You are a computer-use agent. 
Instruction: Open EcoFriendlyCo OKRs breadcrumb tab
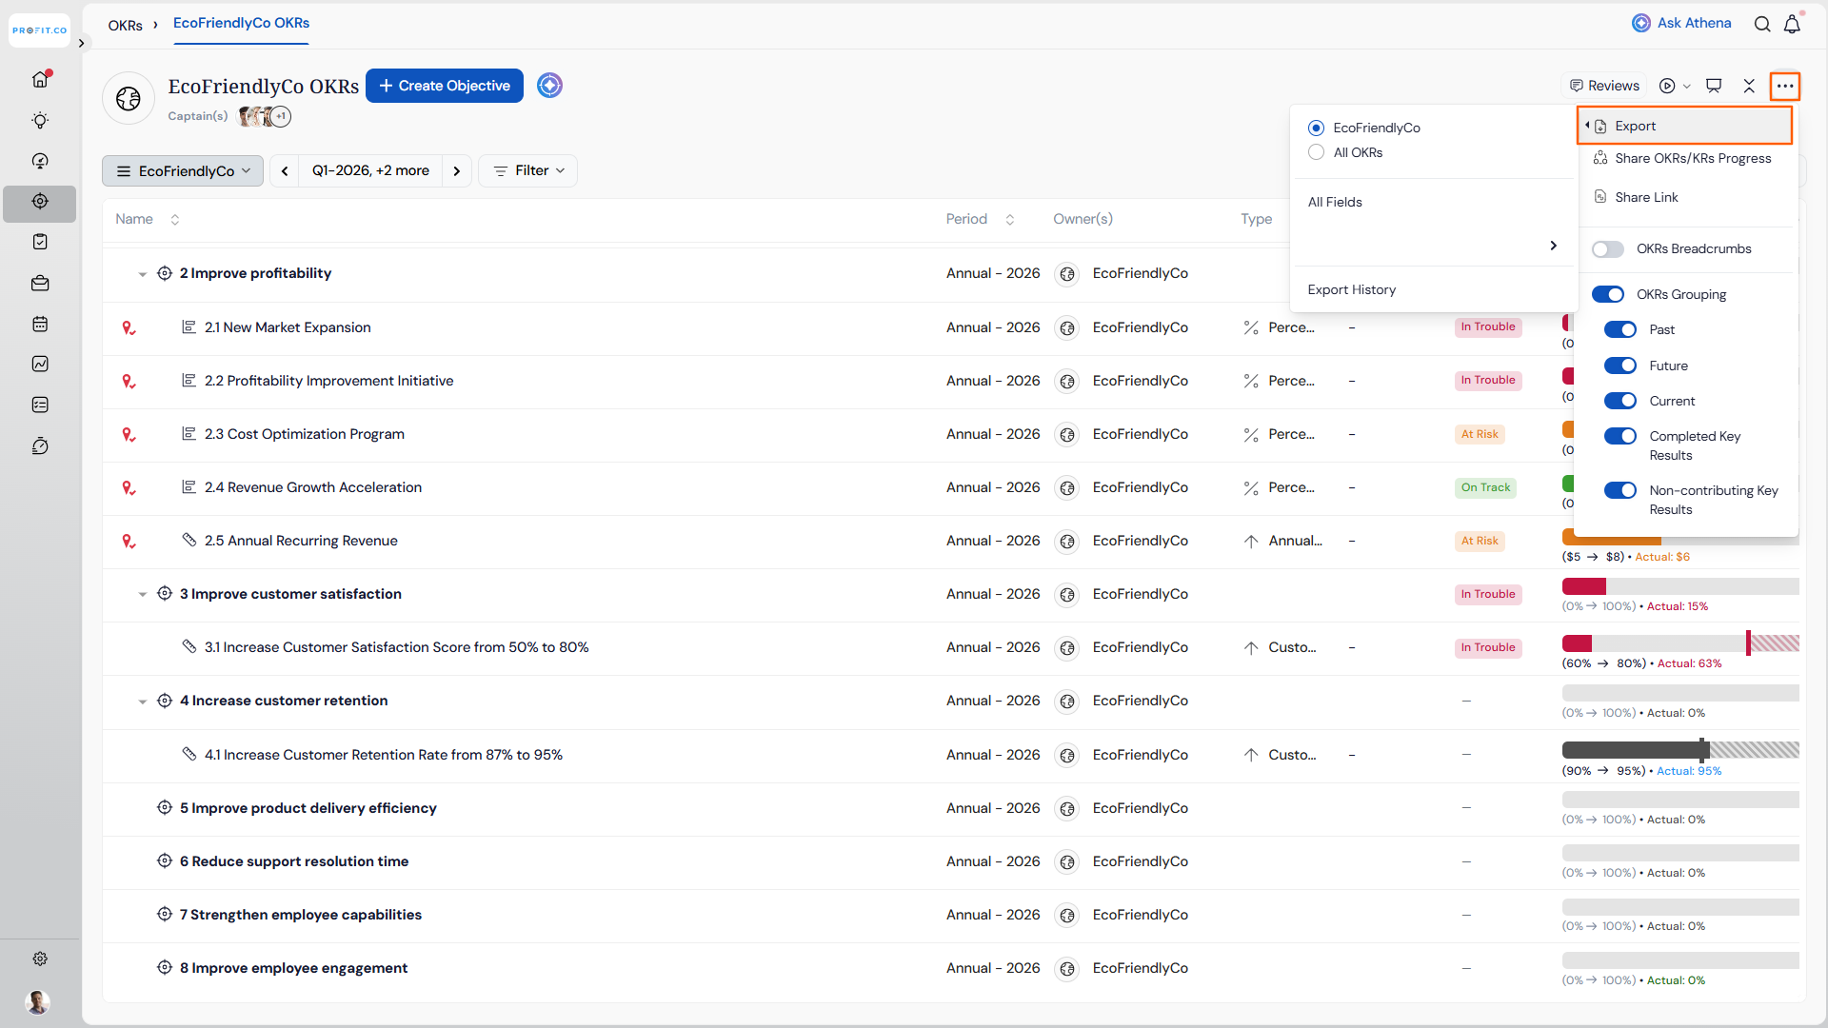pyautogui.click(x=241, y=23)
